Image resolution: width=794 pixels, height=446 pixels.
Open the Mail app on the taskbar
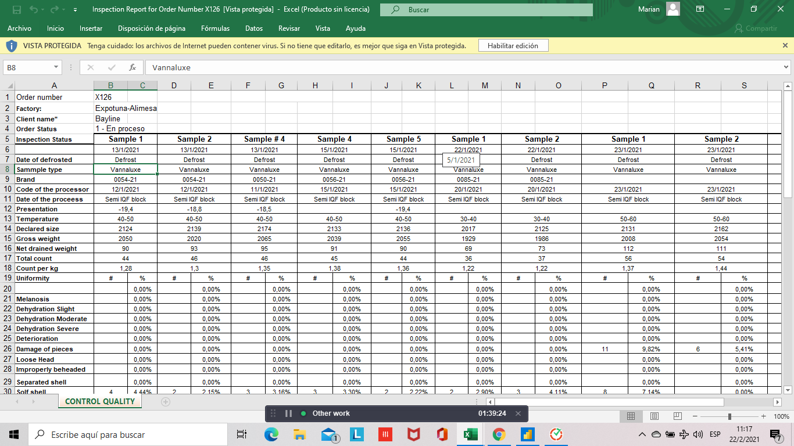329,434
